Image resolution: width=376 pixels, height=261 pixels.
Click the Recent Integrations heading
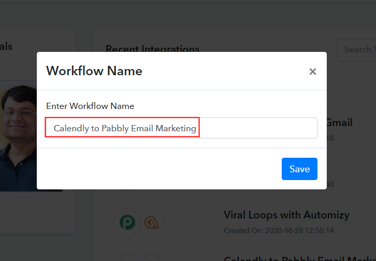click(152, 48)
